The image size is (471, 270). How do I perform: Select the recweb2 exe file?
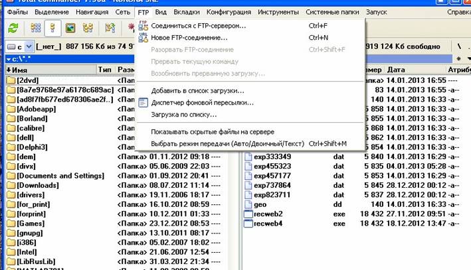point(269,214)
